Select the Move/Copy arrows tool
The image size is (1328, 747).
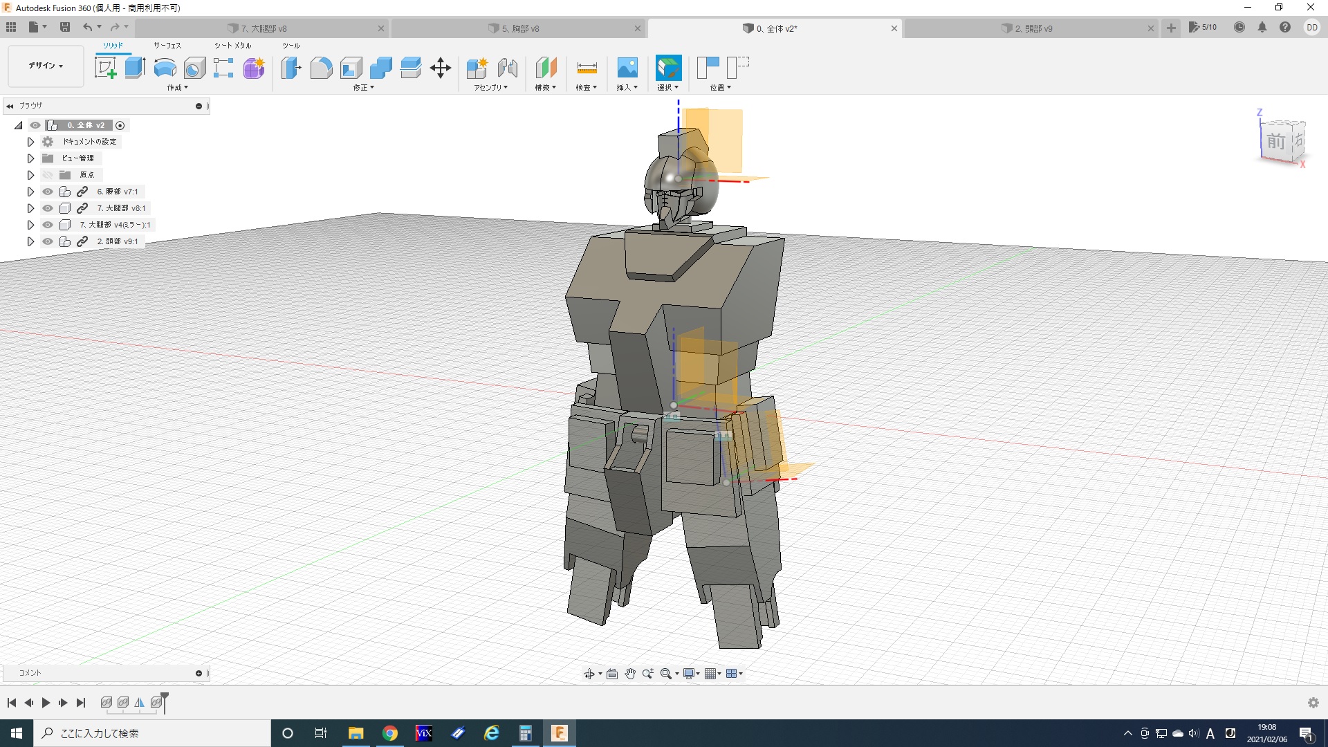click(x=441, y=68)
